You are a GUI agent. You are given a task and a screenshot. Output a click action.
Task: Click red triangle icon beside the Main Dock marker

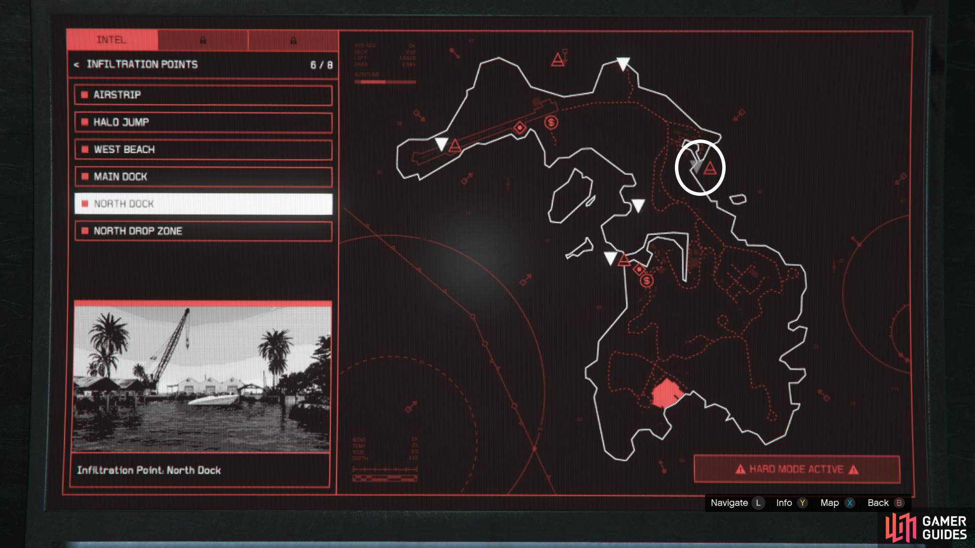point(624,260)
